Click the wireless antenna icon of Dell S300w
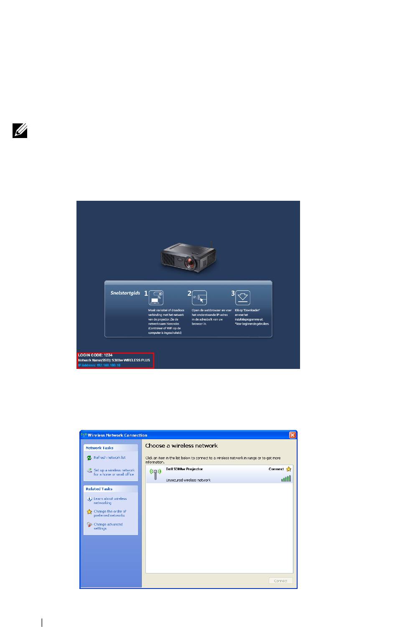The image size is (397, 627). pyautogui.click(x=155, y=474)
